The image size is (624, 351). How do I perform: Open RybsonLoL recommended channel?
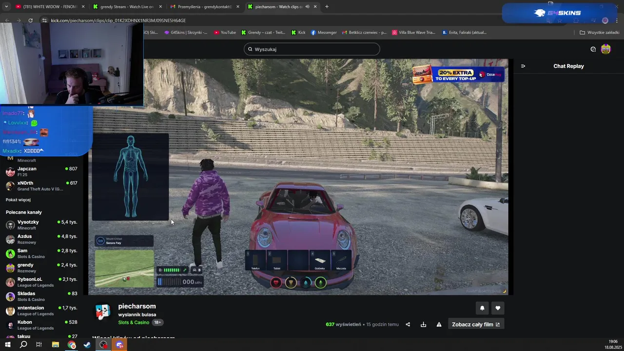[x=41, y=282]
